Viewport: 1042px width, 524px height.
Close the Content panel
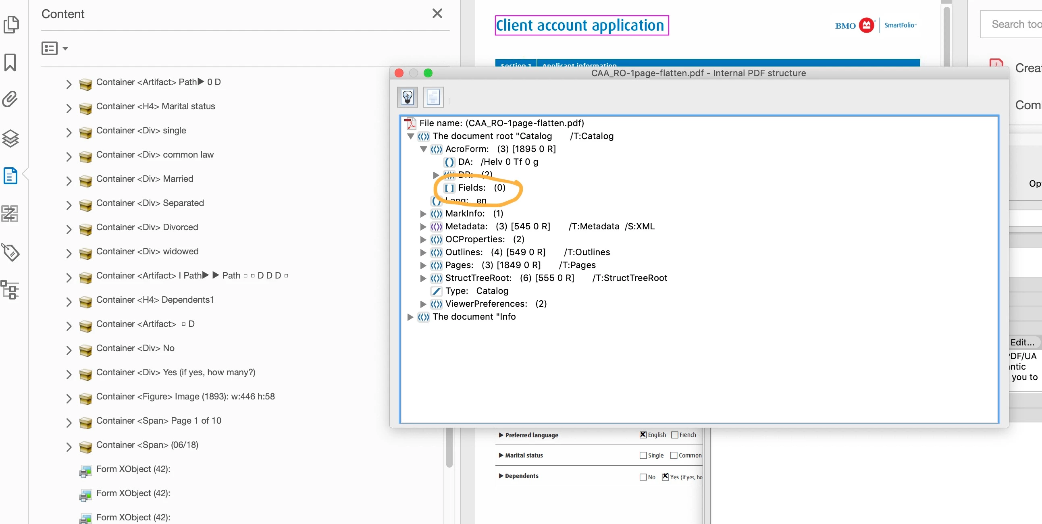click(x=437, y=13)
